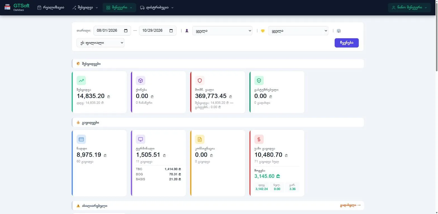Click money bag icon in the გაყიდვები header
Screen dimensions: 438x214
(x=78, y=122)
